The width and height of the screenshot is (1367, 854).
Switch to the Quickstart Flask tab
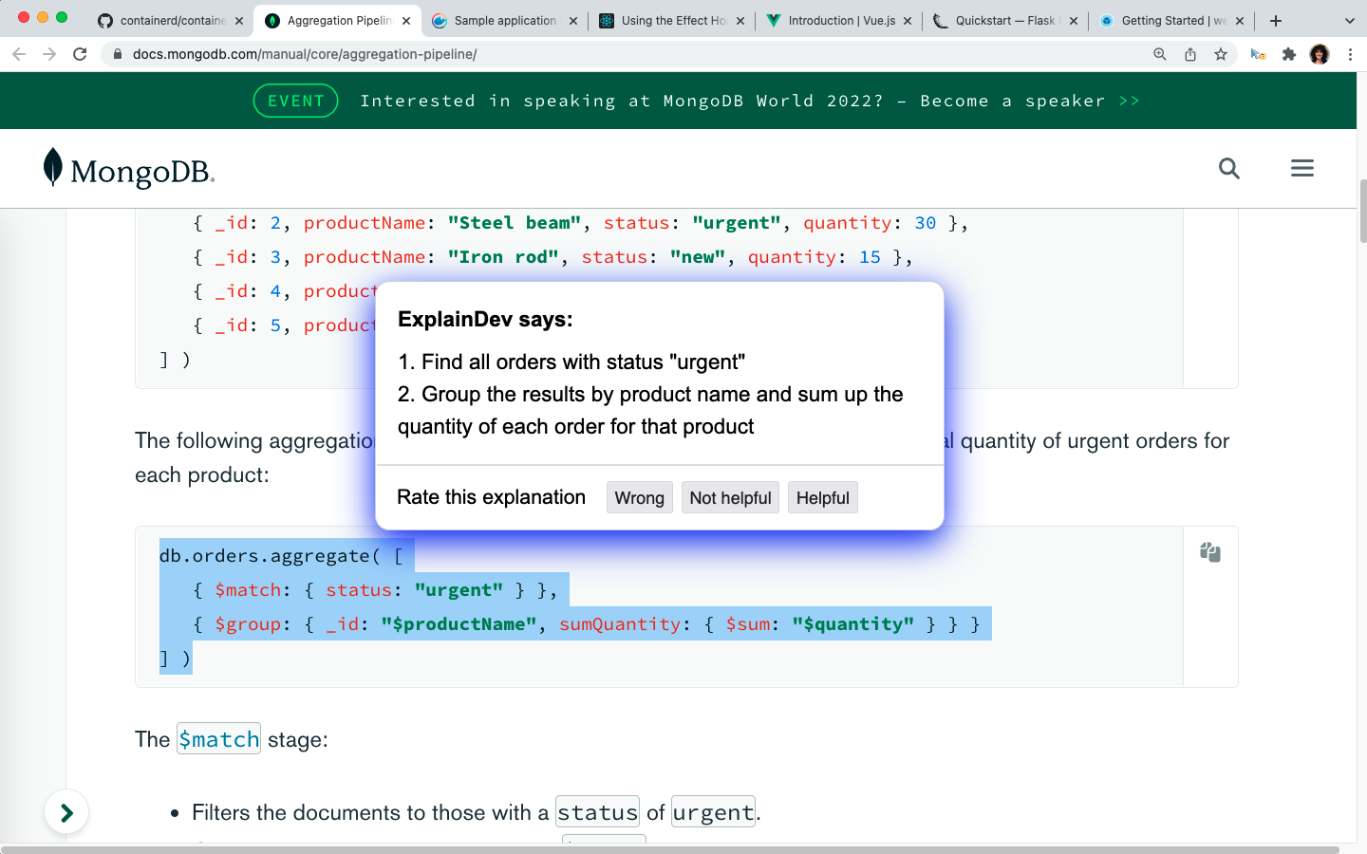click(1003, 20)
